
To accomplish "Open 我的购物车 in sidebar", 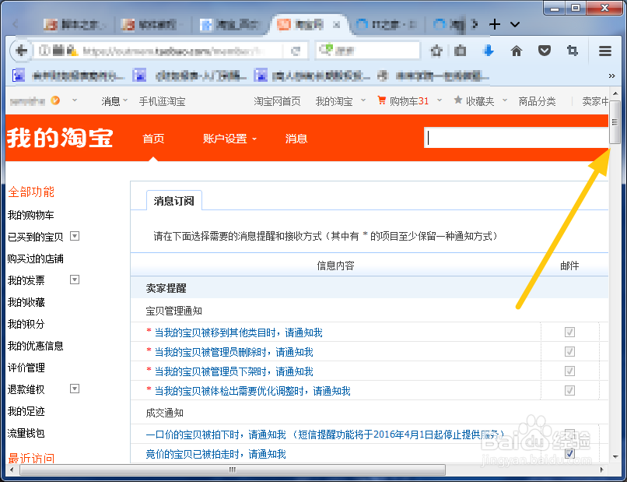I will click(x=31, y=216).
